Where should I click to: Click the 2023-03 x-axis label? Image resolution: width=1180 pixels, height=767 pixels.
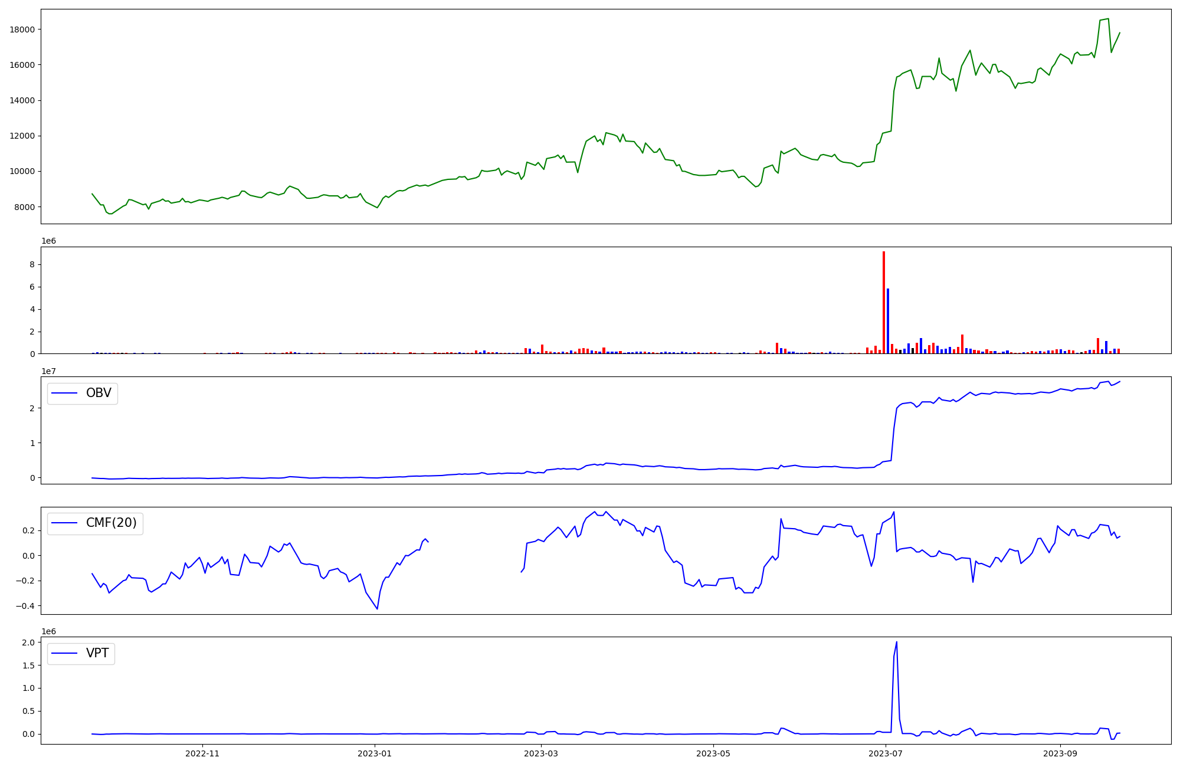pos(541,753)
